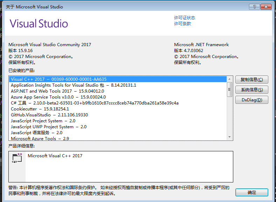This screenshot has width=276, height=202.
Task: Click the 版本 15.9.16 text
Action: (x=20, y=51)
